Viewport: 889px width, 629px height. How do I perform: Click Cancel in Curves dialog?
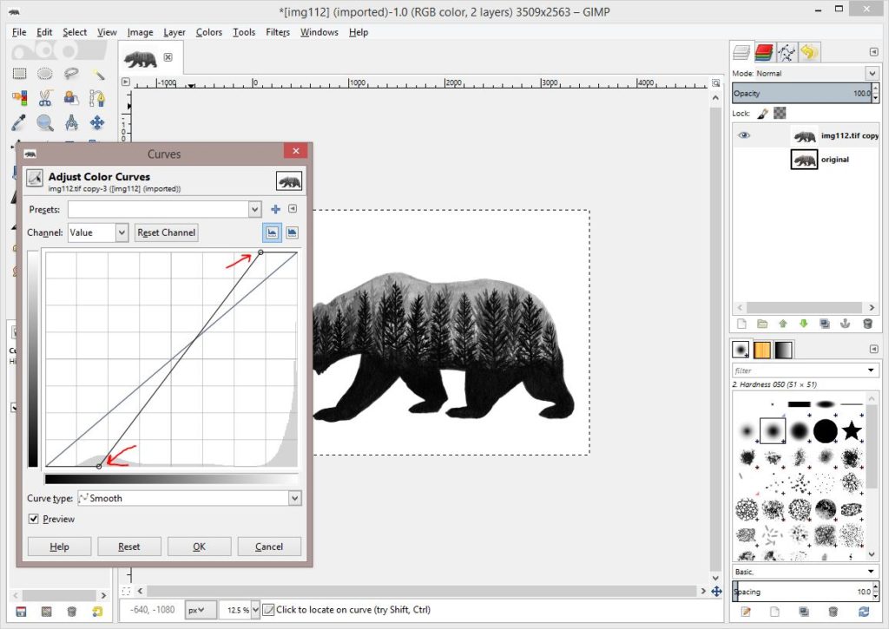pos(269,547)
